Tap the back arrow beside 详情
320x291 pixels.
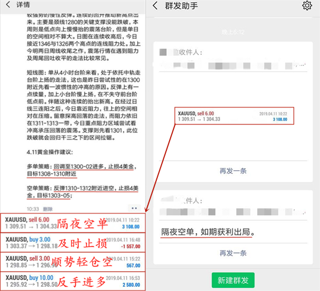point(7,6)
